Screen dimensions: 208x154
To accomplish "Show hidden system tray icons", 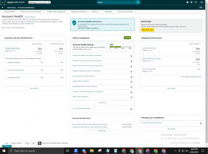I will pos(175,151).
